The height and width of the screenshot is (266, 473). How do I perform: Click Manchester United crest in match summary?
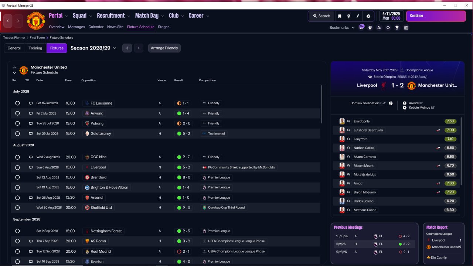point(411,85)
